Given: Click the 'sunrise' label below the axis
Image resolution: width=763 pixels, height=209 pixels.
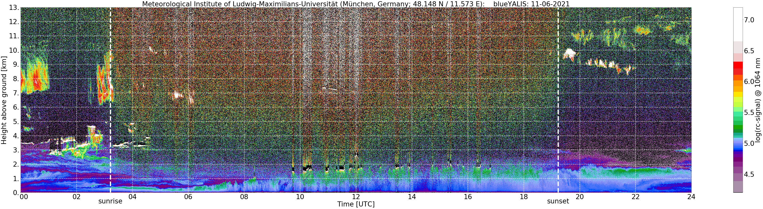Looking at the screenshot, I should pos(110,201).
